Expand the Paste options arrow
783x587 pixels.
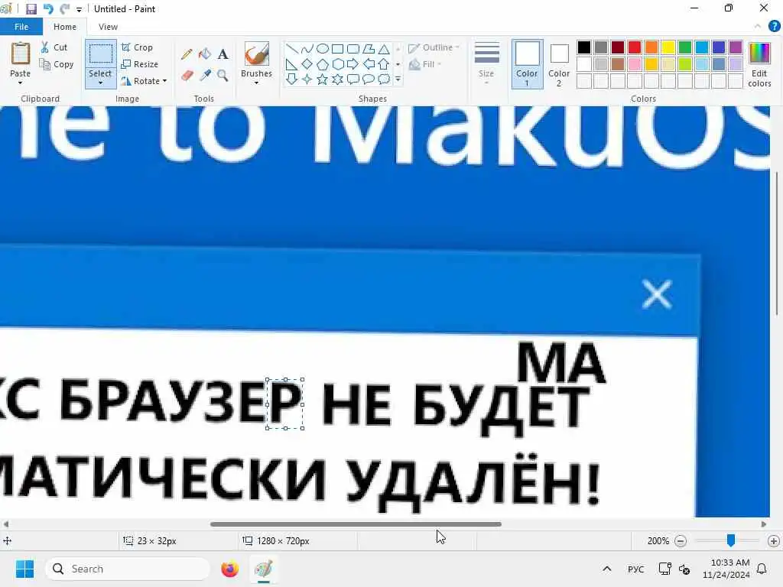click(x=21, y=83)
